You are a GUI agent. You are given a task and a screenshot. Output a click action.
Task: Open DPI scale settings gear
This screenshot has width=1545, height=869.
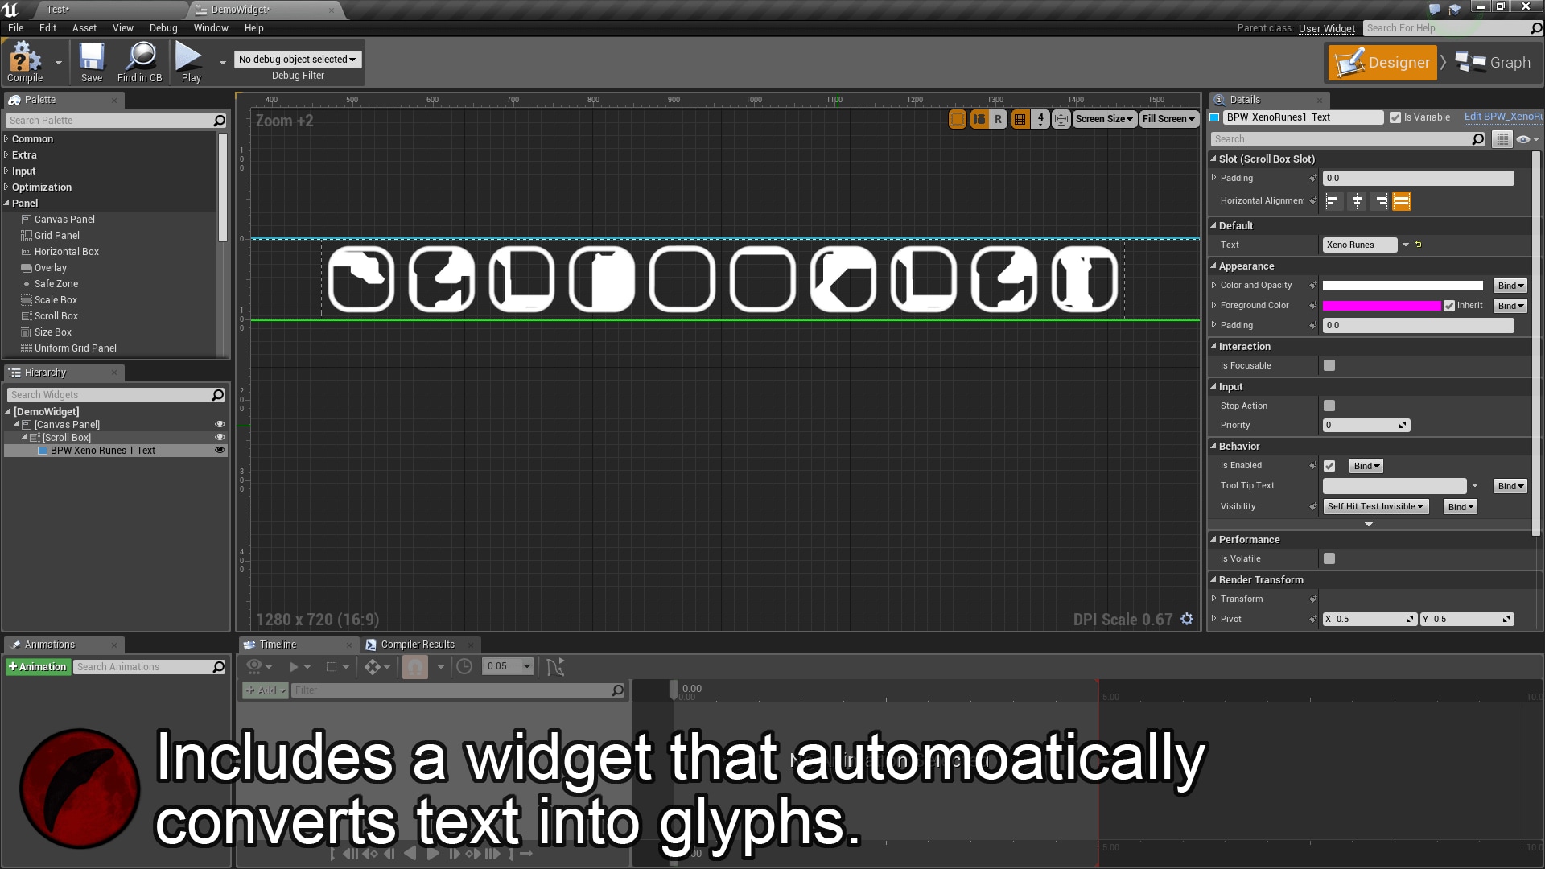coord(1187,619)
